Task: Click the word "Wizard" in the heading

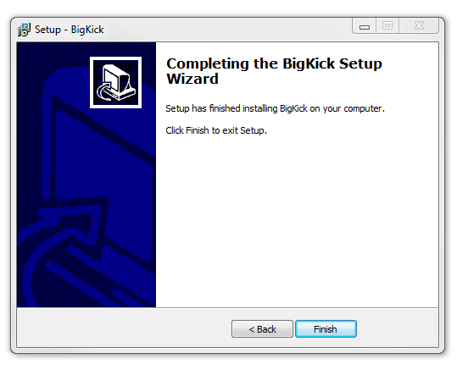Action: (192, 79)
